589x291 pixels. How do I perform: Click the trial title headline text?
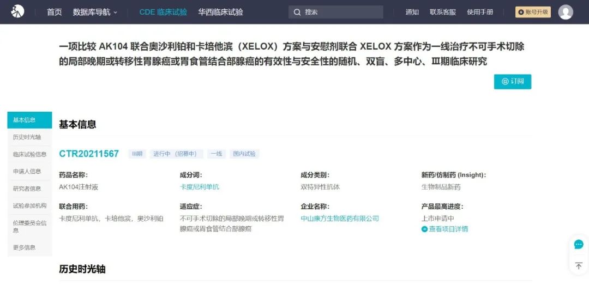tap(291, 54)
